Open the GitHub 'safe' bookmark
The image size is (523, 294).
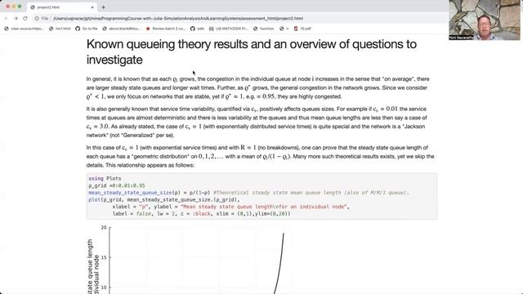[x=197, y=29]
